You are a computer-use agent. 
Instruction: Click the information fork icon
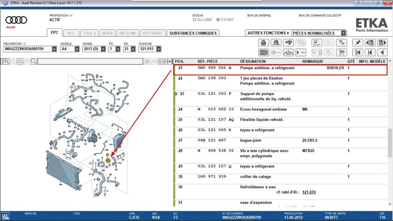tap(288, 52)
